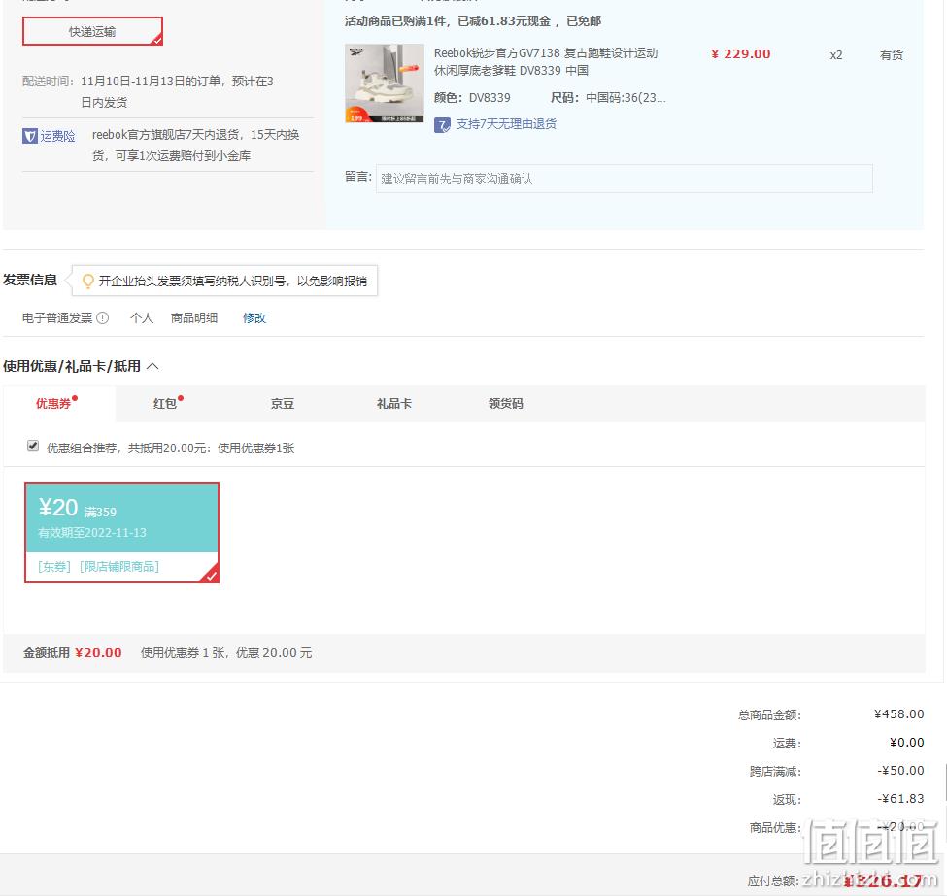Switch to the 领货码 tab

click(505, 403)
